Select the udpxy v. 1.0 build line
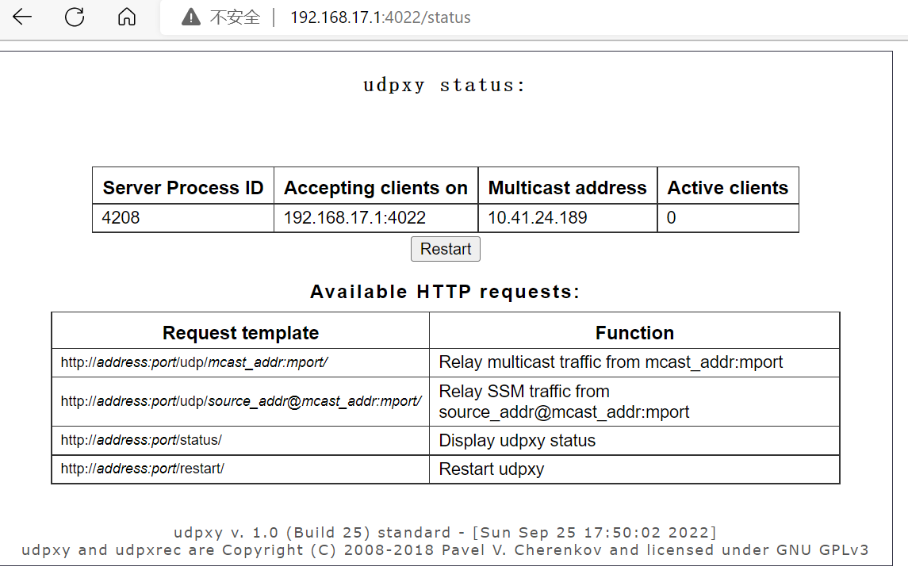The image size is (908, 578). pyautogui.click(x=445, y=532)
